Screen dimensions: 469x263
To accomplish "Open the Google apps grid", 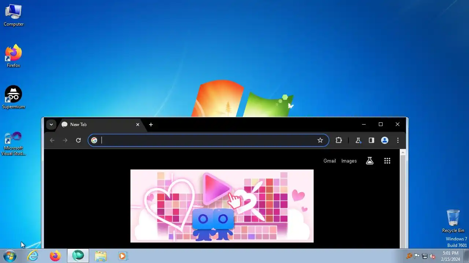I will pyautogui.click(x=387, y=161).
